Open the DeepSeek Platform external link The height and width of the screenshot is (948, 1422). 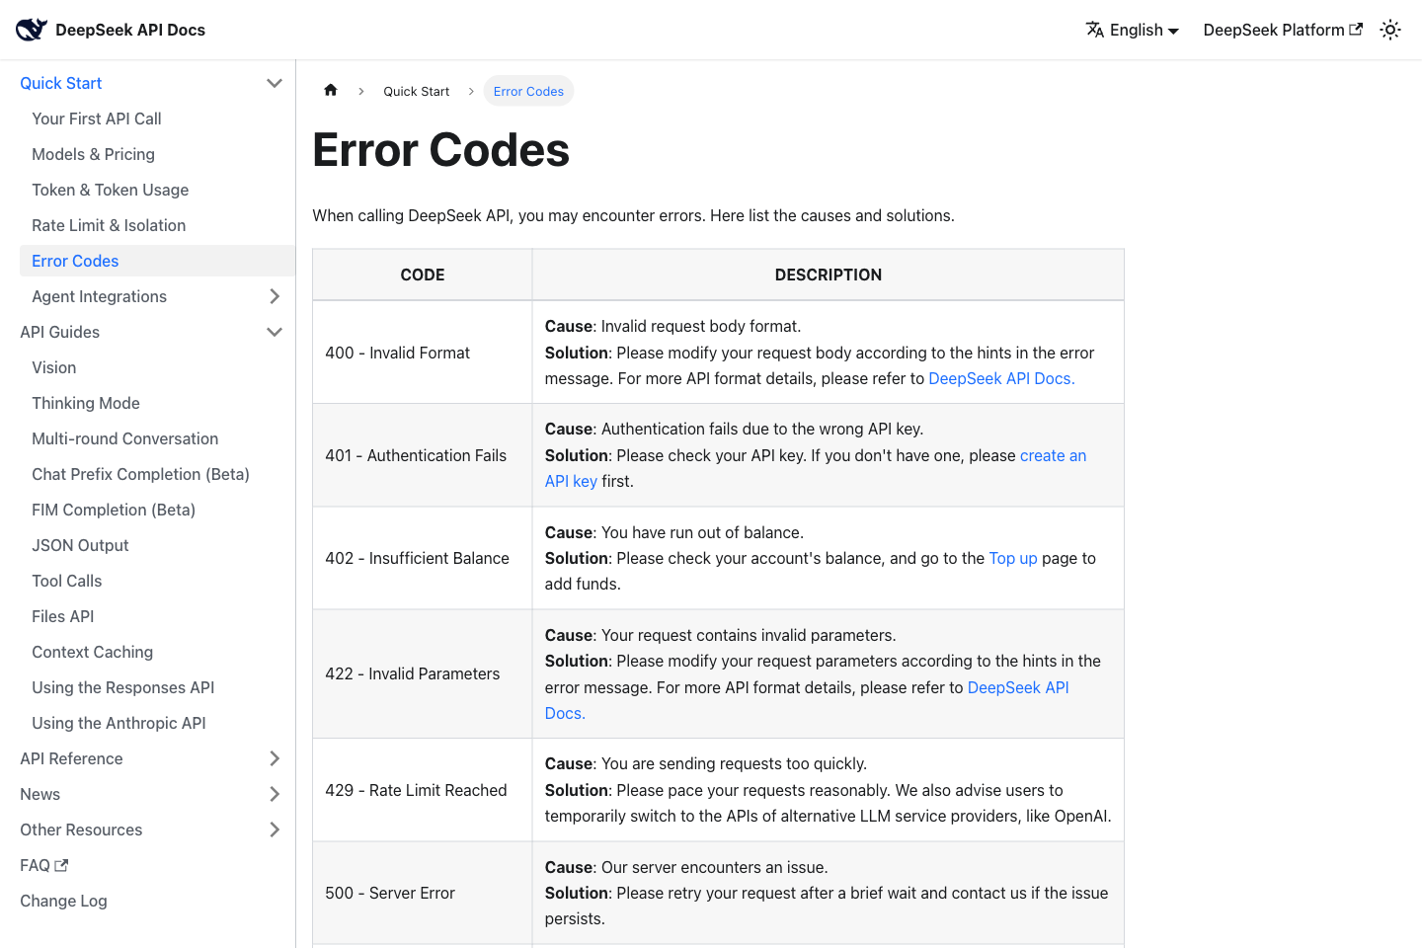pyautogui.click(x=1283, y=30)
